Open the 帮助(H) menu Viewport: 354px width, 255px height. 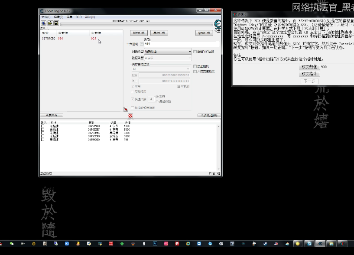90,17
